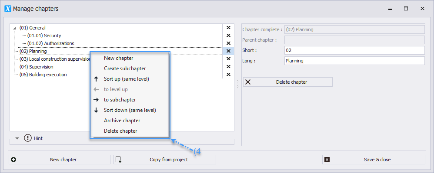Click the highlighted X beside Planning

pos(228,51)
